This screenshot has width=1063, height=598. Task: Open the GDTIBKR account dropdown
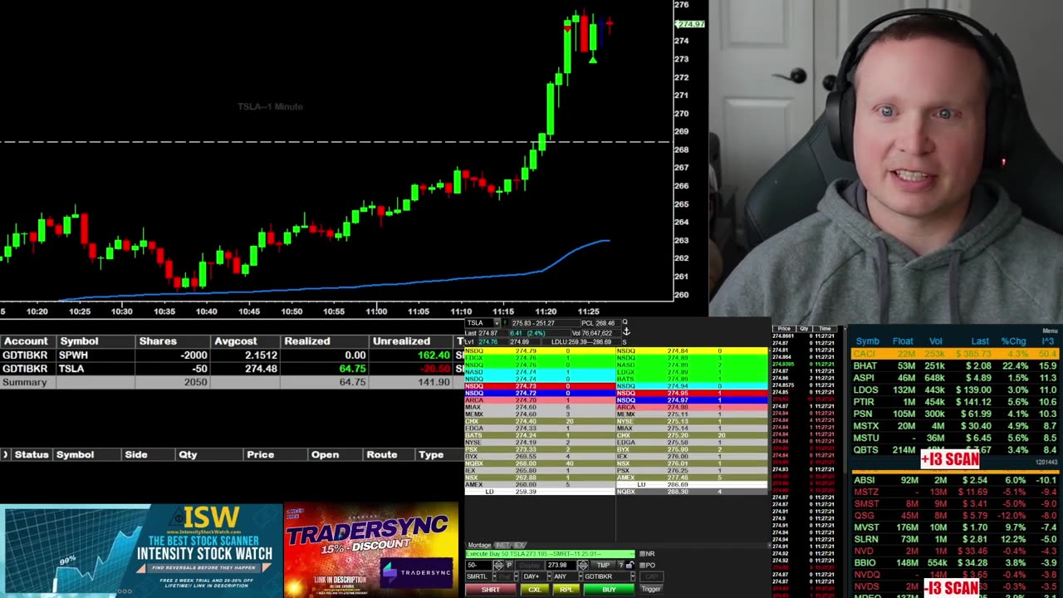(x=633, y=576)
